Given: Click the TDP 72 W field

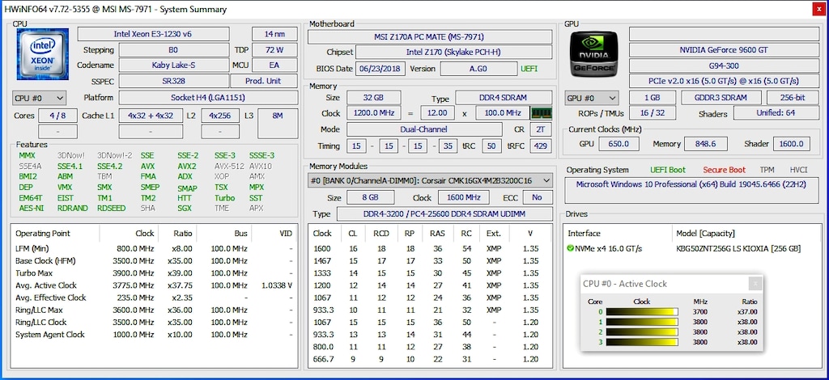Looking at the screenshot, I should (274, 49).
